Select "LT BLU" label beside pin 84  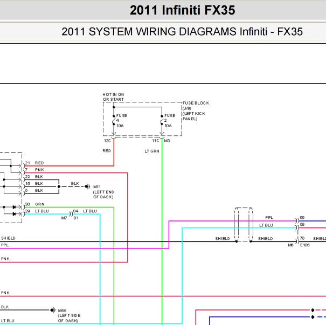90,211
